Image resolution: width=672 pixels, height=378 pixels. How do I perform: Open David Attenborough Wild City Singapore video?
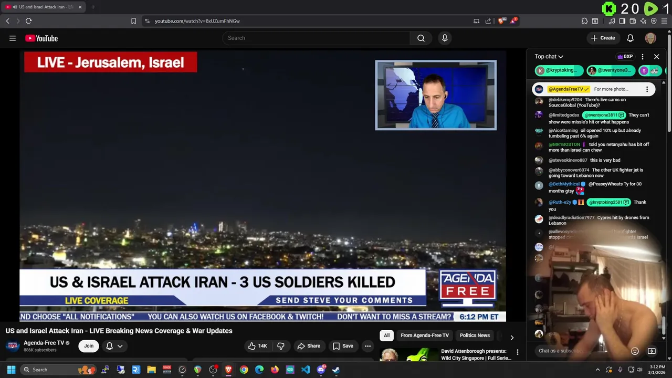pos(476,354)
